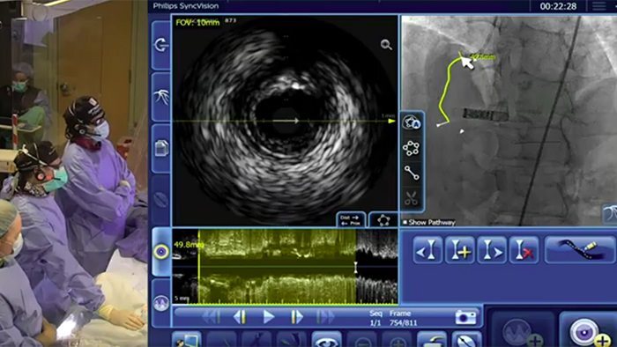Viewport: 617px width, 347px height.
Task: Click the Frame 754/811 counter
Action: [x=402, y=318]
